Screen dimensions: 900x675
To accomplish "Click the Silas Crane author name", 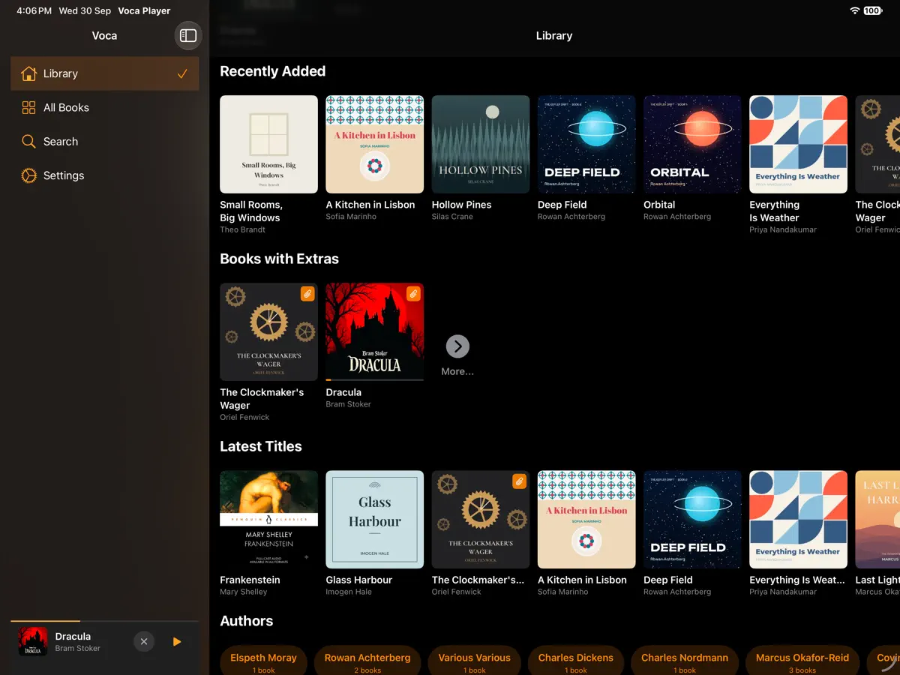I will (x=452, y=217).
